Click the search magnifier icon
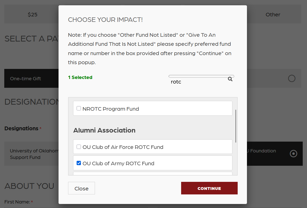 230,79
